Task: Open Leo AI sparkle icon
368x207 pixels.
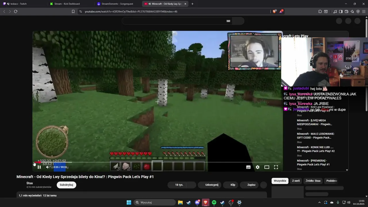Action: point(352,11)
